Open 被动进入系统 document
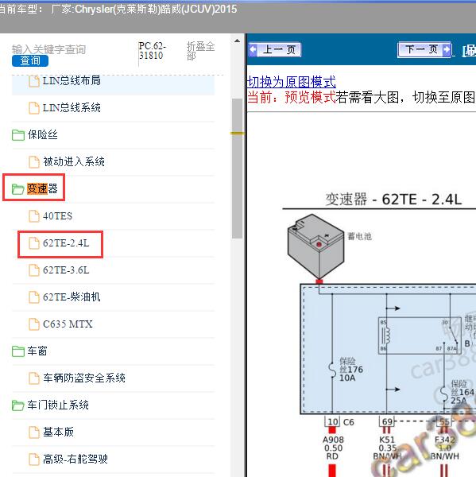This screenshot has width=476, height=477. click(x=74, y=161)
